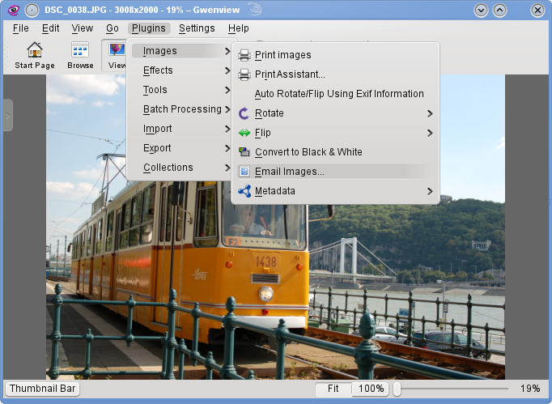This screenshot has width=552, height=404.
Task: Select Convert to Black & White text
Action: [x=308, y=152]
